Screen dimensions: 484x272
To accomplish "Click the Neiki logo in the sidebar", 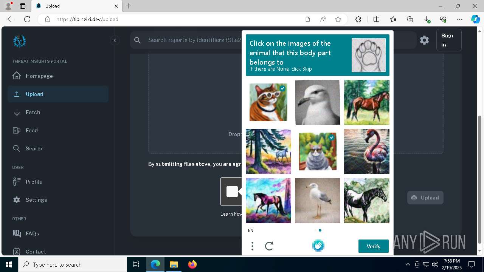I will pos(19,41).
